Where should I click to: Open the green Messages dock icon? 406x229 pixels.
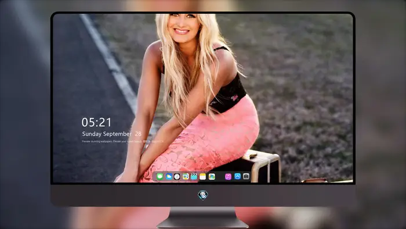[159, 177]
